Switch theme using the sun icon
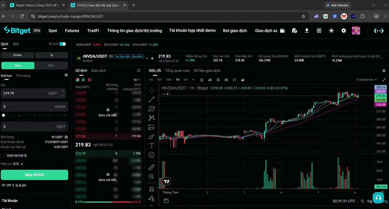The height and width of the screenshot is (209, 389). tap(331, 30)
